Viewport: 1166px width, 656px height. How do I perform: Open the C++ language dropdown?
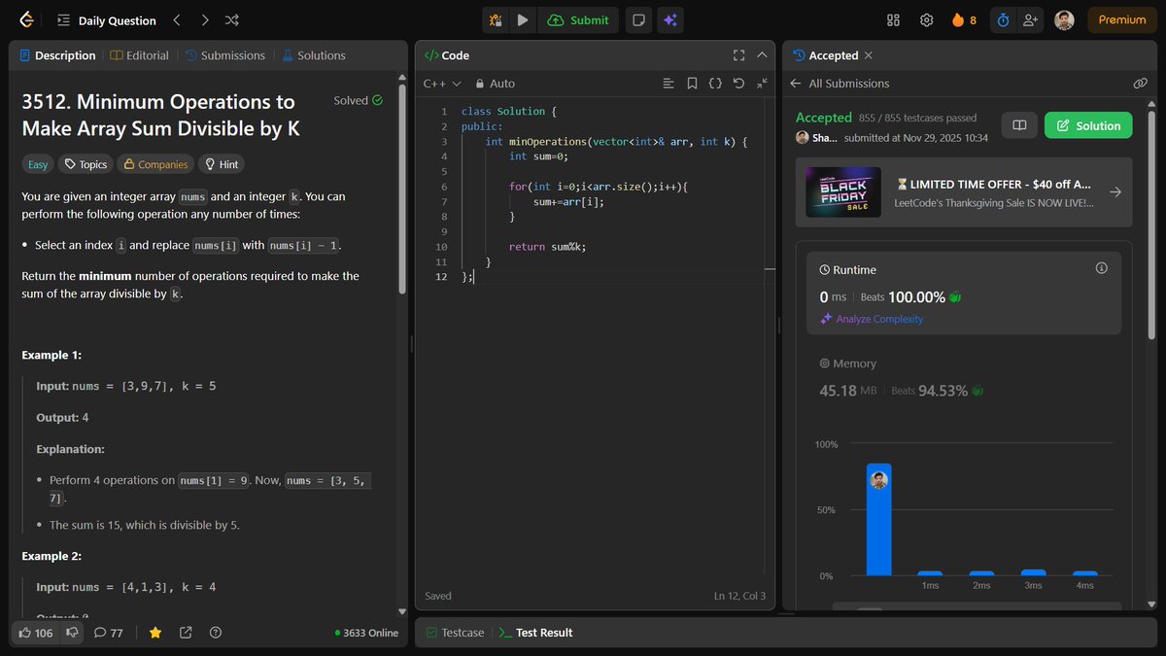pyautogui.click(x=440, y=84)
